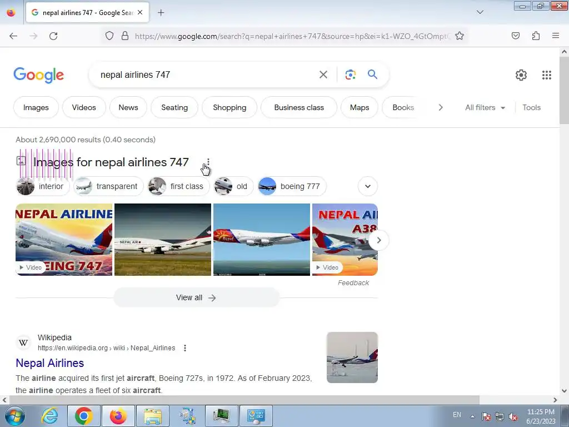
Task: Open the Nepal Air plane on runway image
Action: coord(163,240)
